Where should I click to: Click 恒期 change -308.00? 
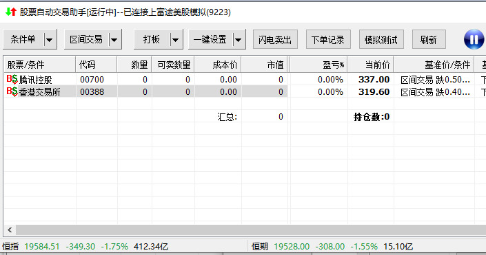tap(330, 246)
